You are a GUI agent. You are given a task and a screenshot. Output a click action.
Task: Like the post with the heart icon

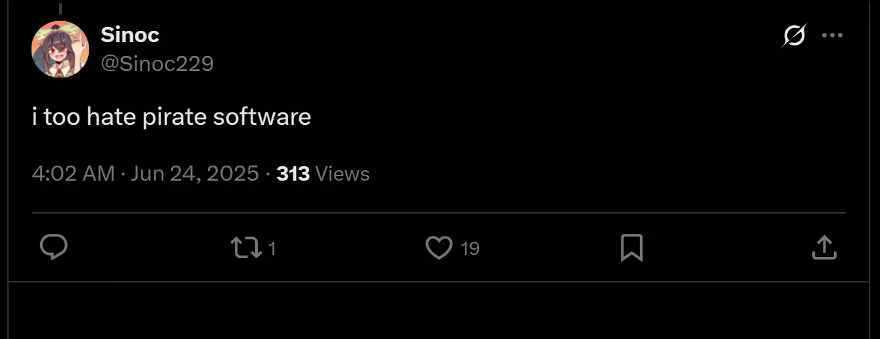click(x=439, y=248)
